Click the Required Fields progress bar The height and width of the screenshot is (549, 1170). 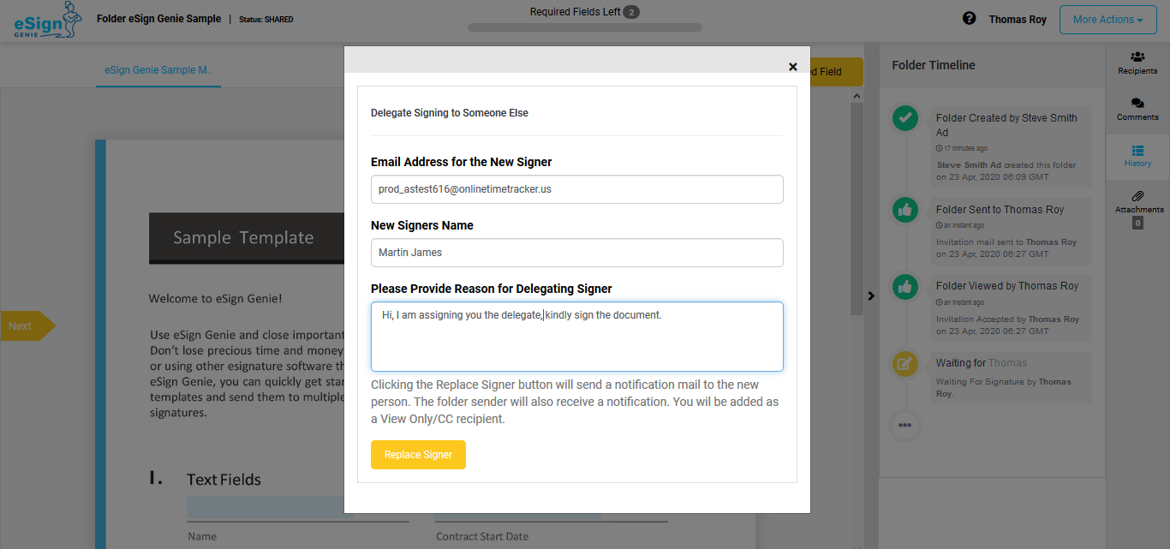pyautogui.click(x=584, y=27)
